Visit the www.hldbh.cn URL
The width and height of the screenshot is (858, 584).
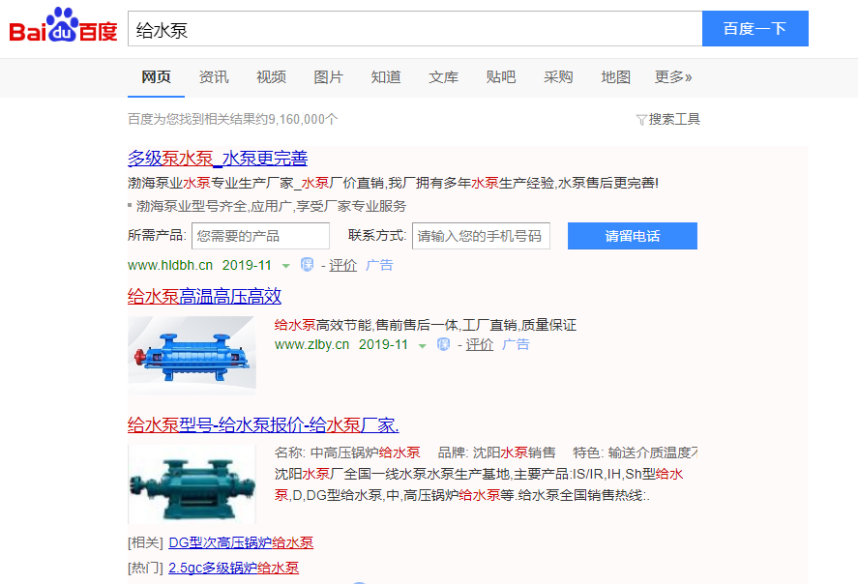(170, 265)
